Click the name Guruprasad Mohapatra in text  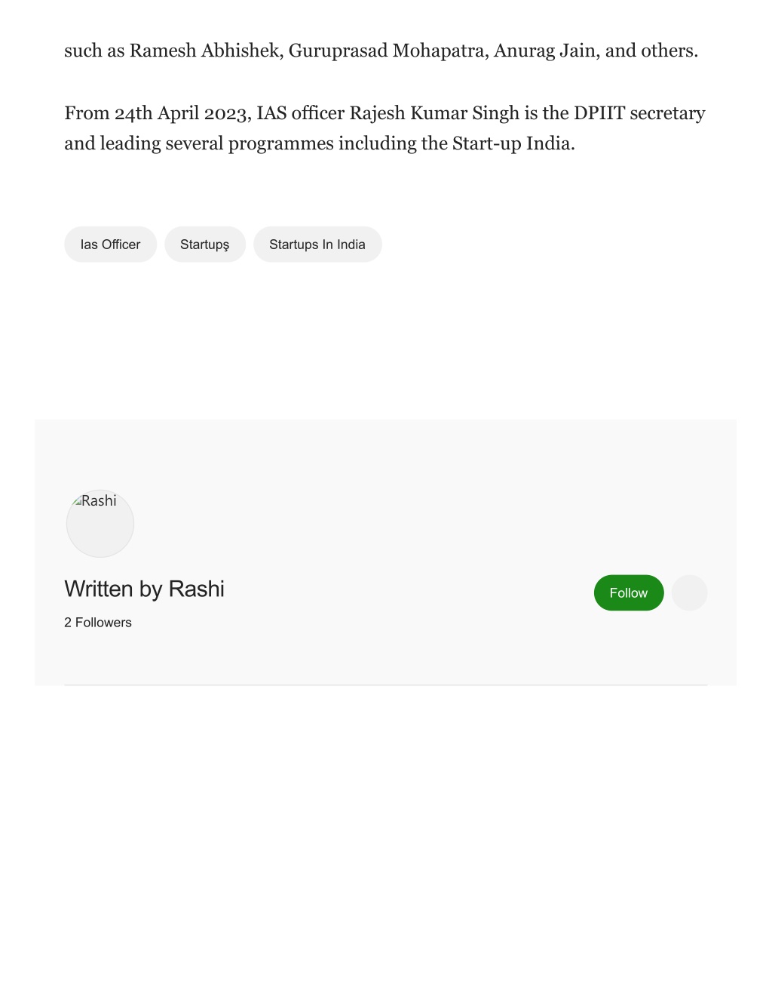coord(388,51)
